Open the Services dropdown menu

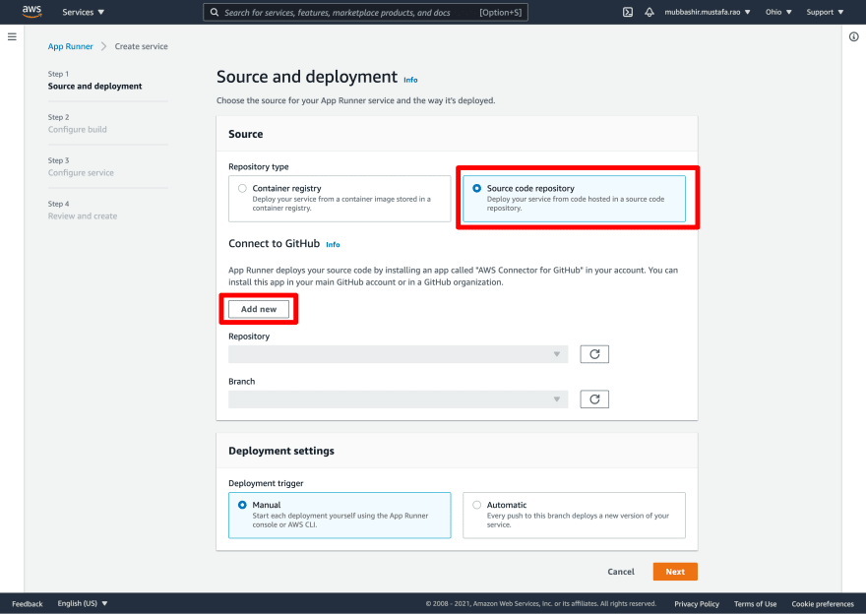(83, 12)
